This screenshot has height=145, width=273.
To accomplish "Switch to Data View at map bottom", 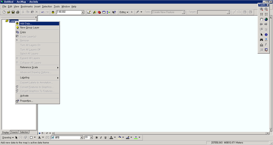I will tap(39, 133).
